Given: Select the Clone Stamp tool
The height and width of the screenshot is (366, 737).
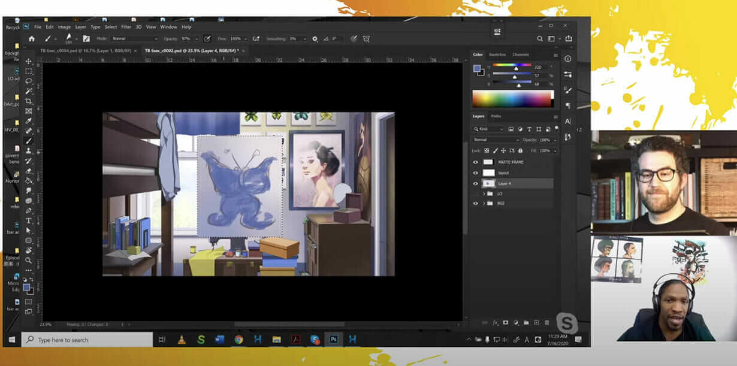Looking at the screenshot, I should pos(28,151).
